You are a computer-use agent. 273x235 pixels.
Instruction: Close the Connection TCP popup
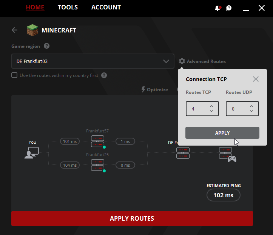[x=256, y=79]
